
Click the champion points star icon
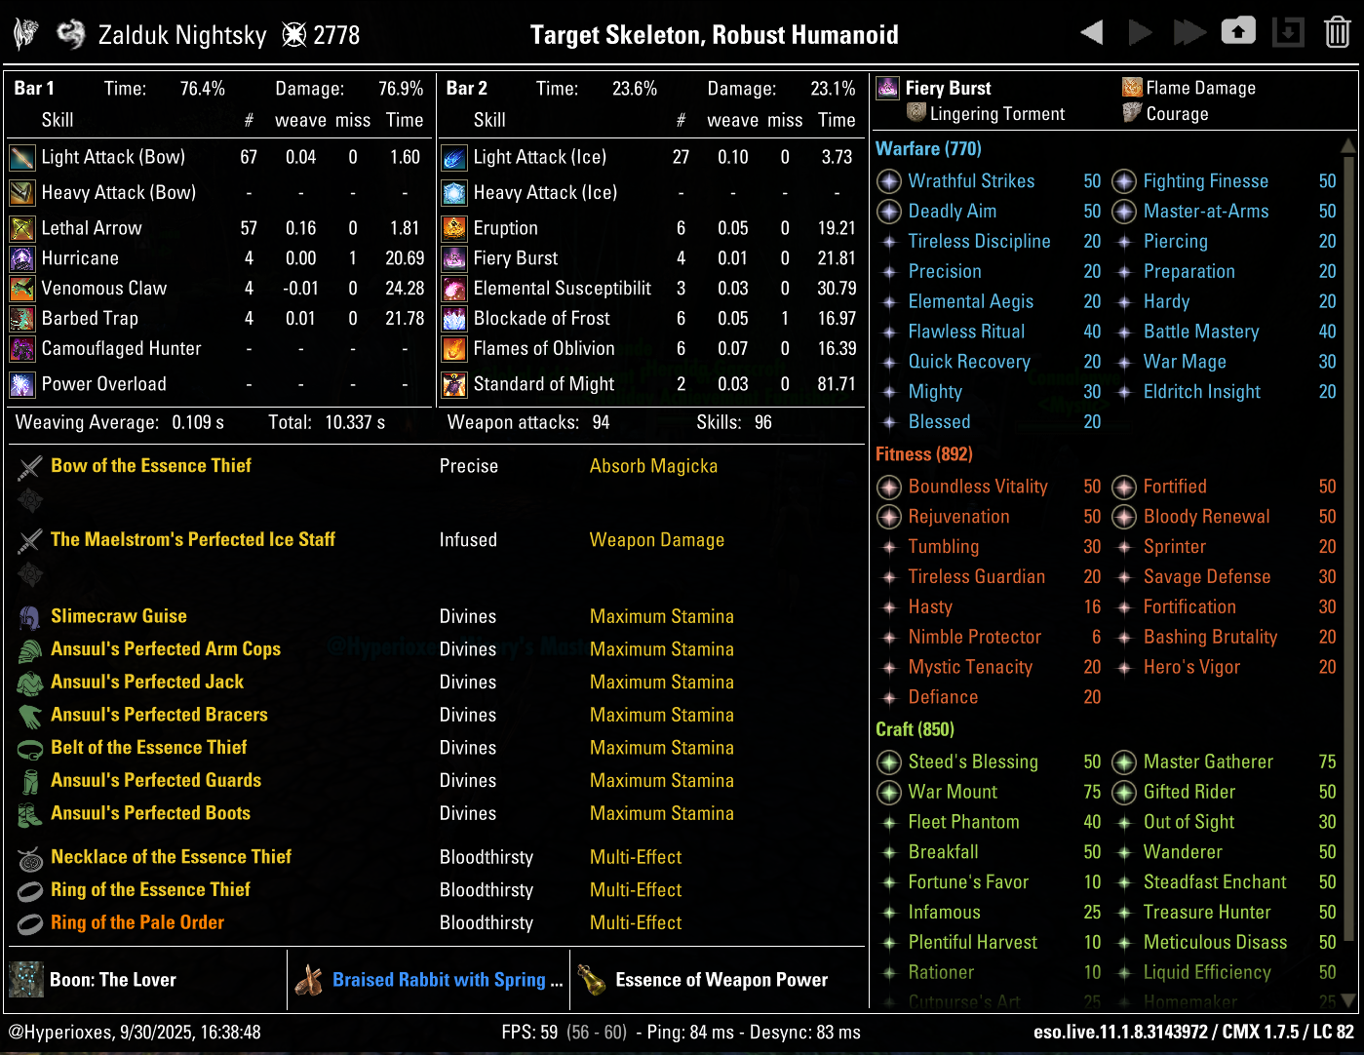(293, 36)
